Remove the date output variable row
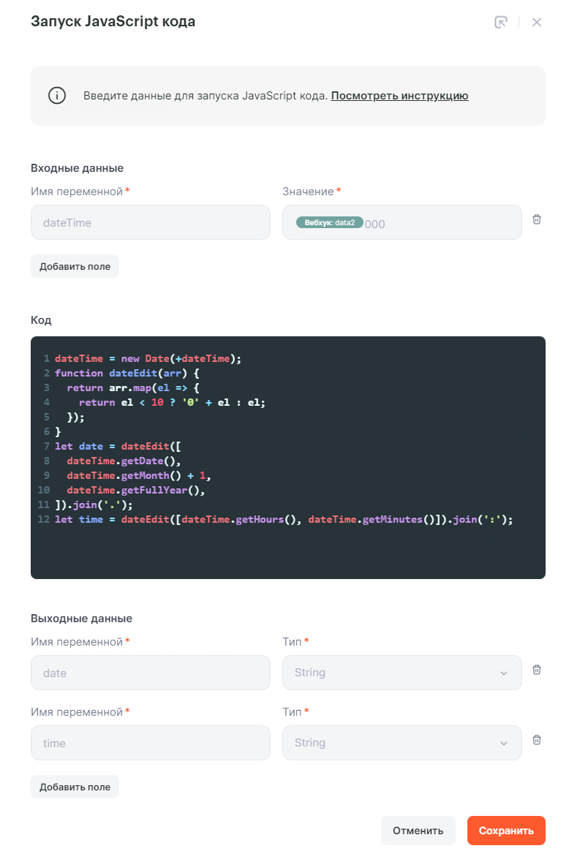The width and height of the screenshot is (569, 862). (x=537, y=670)
